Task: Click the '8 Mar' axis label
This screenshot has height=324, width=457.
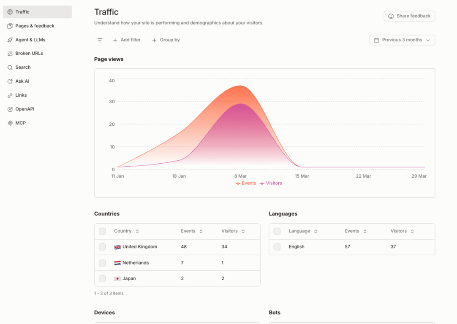Action: point(240,176)
